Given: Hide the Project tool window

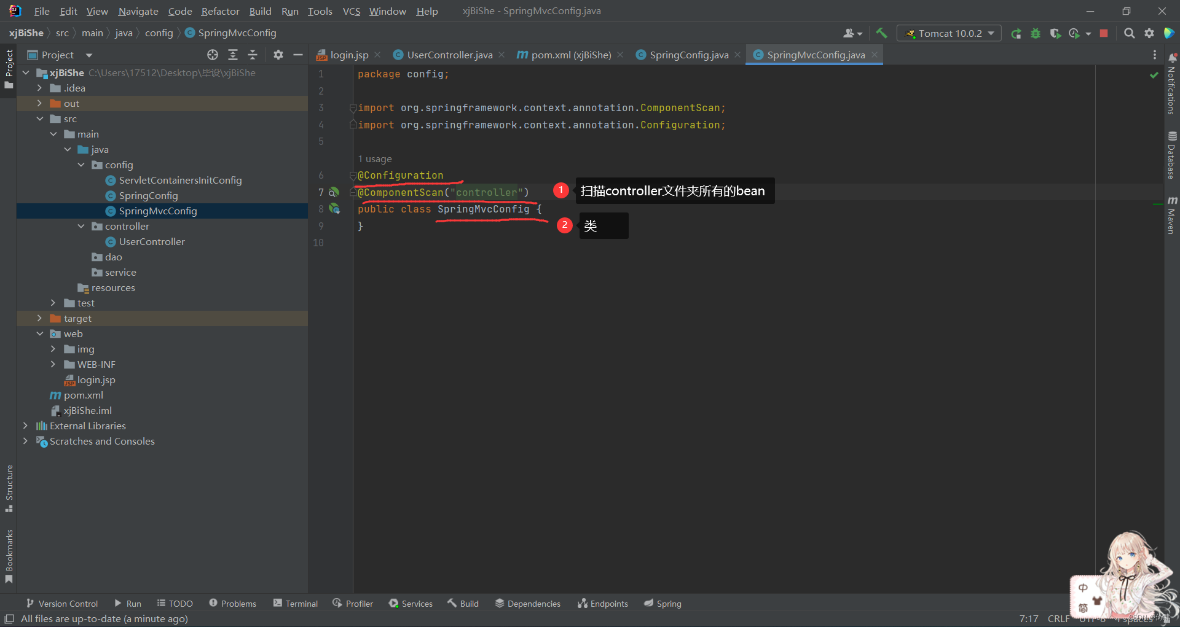Looking at the screenshot, I should (x=298, y=55).
